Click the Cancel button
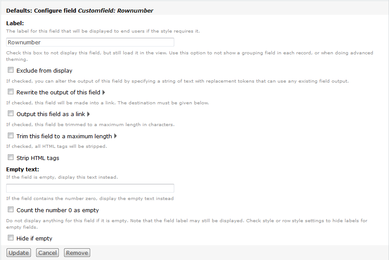This screenshot has width=389, height=260. pyautogui.click(x=47, y=253)
